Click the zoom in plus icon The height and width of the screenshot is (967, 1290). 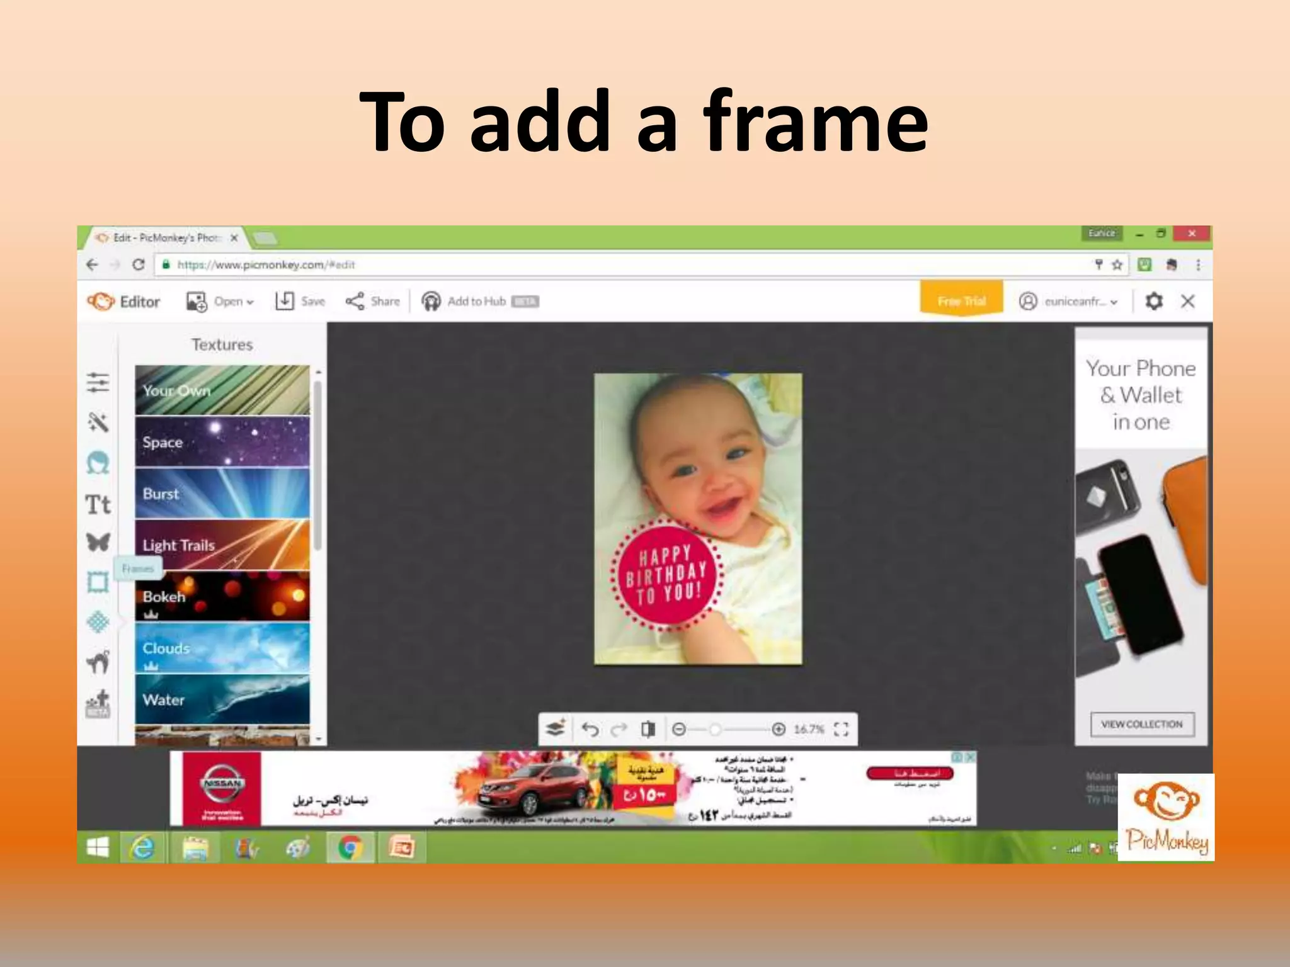point(779,729)
